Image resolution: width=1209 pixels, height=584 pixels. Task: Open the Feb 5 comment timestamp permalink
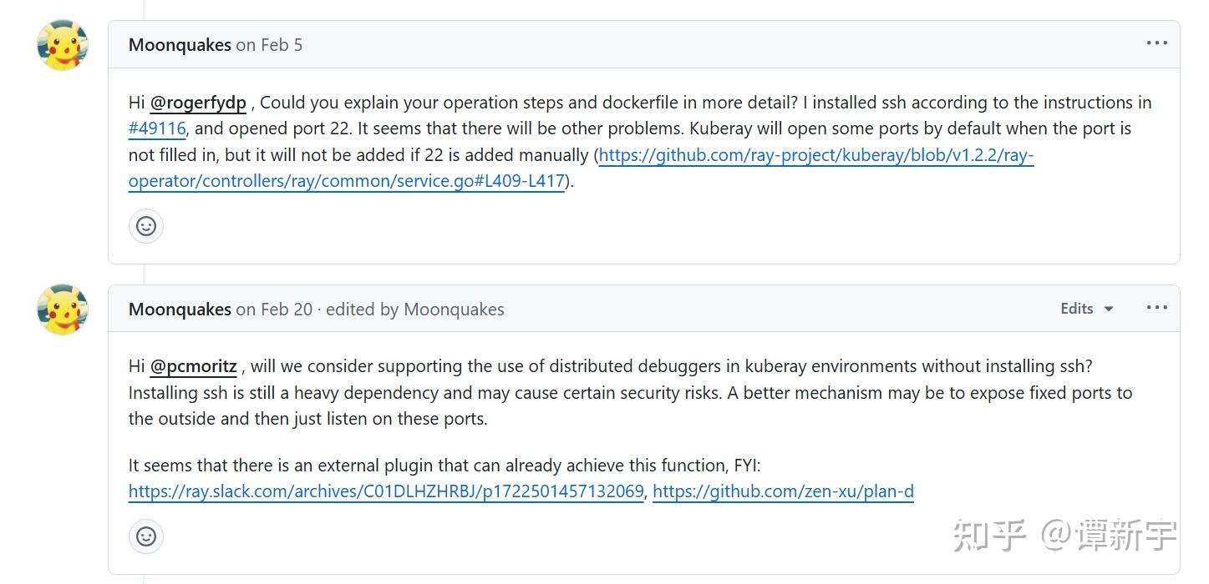pos(269,44)
